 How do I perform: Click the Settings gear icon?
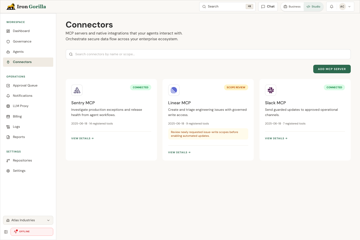tap(8, 171)
